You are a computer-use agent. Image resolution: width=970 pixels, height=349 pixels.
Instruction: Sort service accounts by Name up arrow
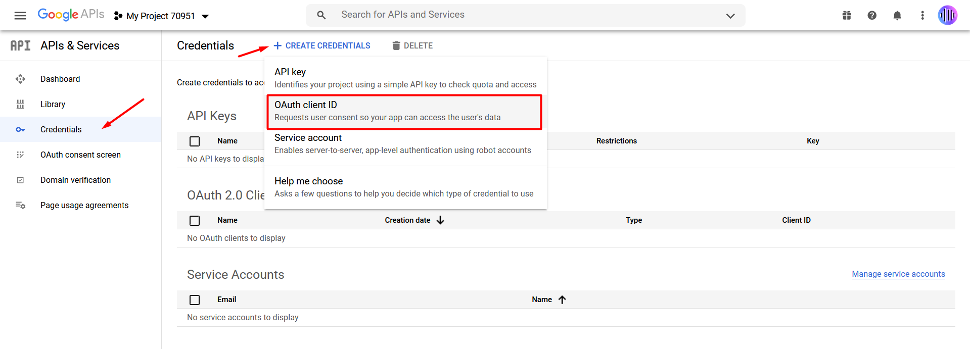[562, 300]
